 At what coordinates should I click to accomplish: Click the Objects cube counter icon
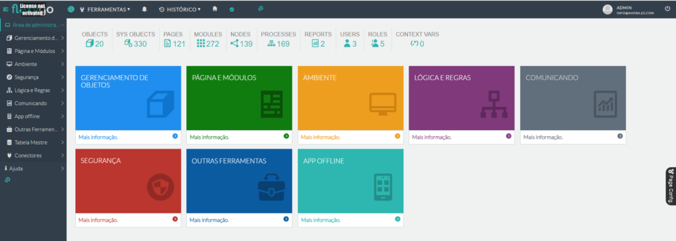click(90, 44)
